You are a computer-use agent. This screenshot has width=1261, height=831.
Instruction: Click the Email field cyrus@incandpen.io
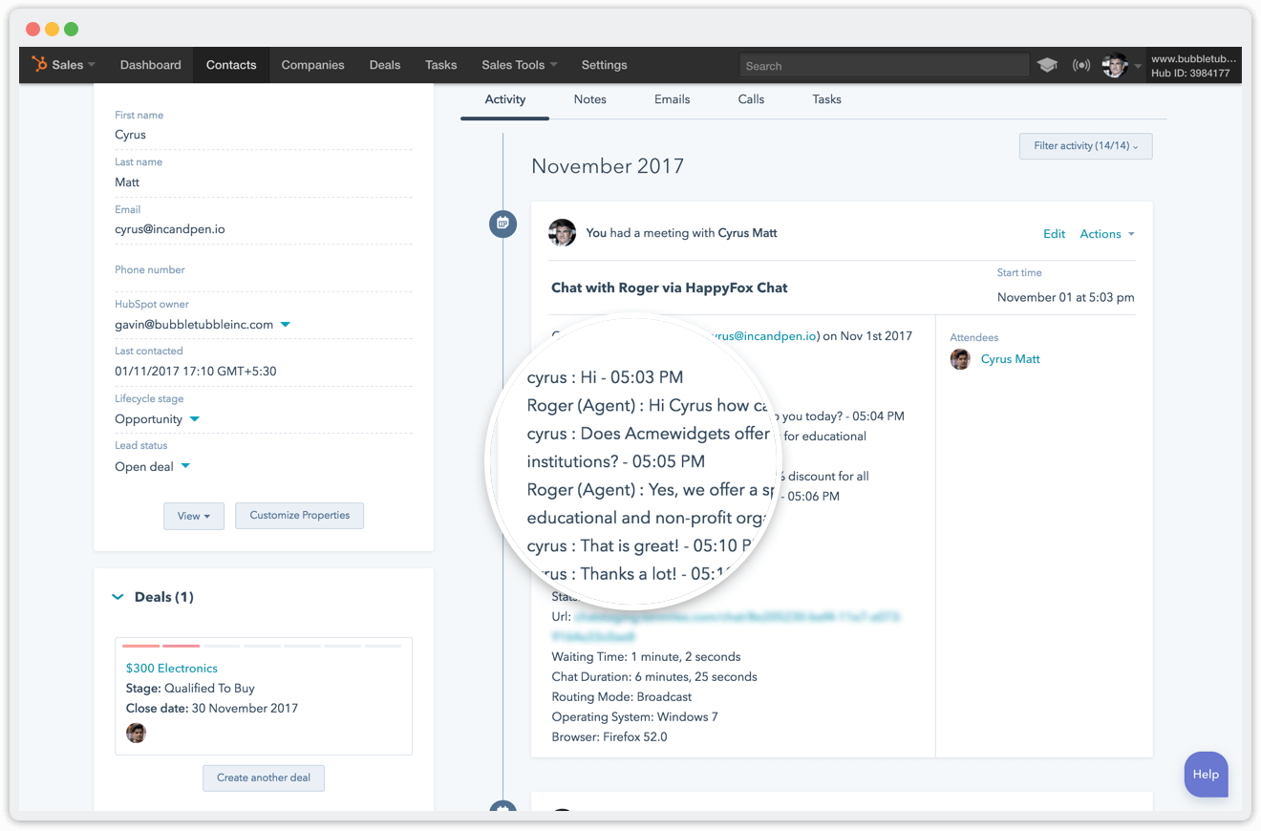coord(264,229)
